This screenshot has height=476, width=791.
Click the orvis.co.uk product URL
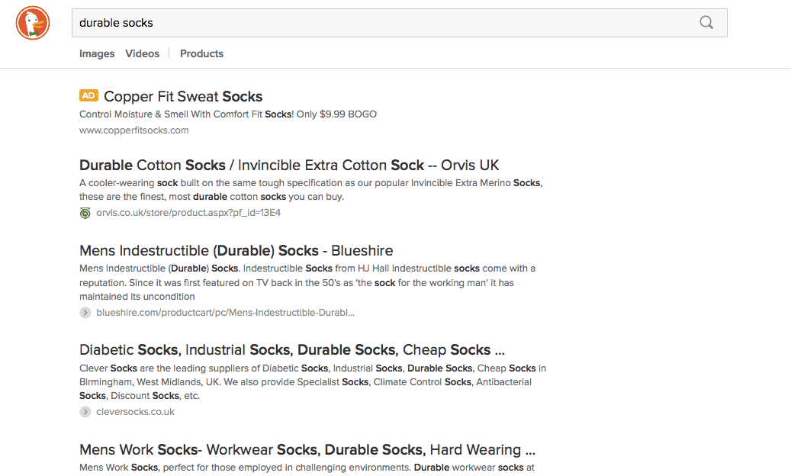point(188,213)
